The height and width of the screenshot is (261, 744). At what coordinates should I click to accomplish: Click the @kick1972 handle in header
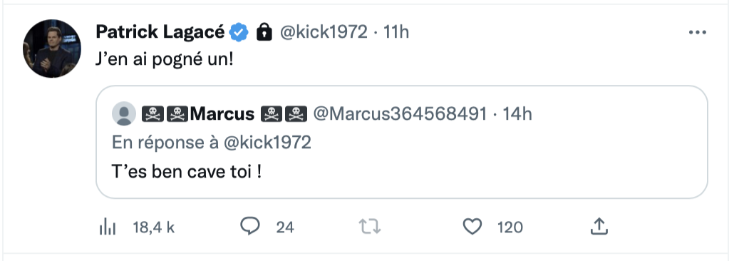[x=324, y=32]
